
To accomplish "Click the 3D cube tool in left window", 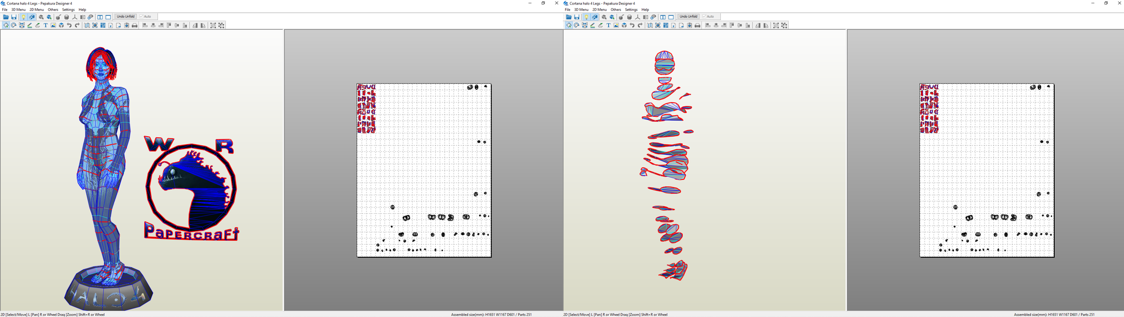I will tap(61, 25).
